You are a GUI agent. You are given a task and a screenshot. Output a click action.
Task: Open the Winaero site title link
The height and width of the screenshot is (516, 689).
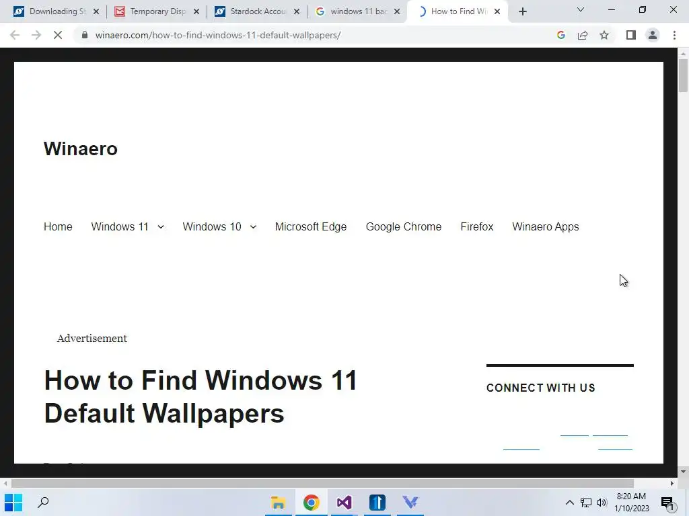click(x=81, y=148)
